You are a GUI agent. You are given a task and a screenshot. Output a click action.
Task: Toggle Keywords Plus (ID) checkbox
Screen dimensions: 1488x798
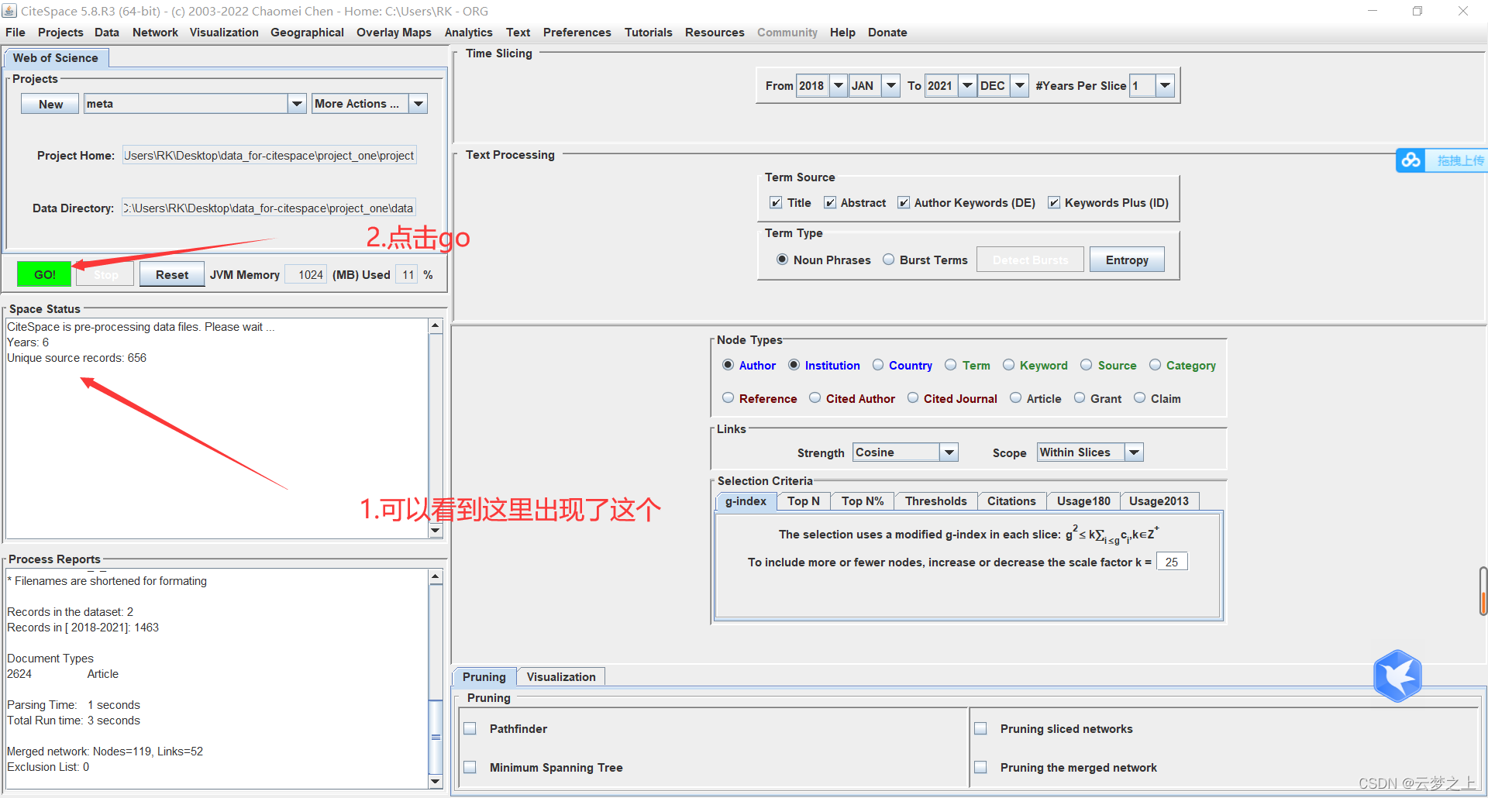point(1054,203)
